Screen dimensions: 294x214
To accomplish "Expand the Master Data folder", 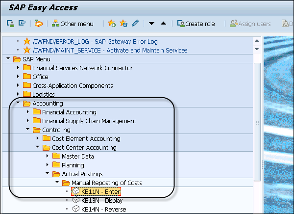I will point(48,157).
